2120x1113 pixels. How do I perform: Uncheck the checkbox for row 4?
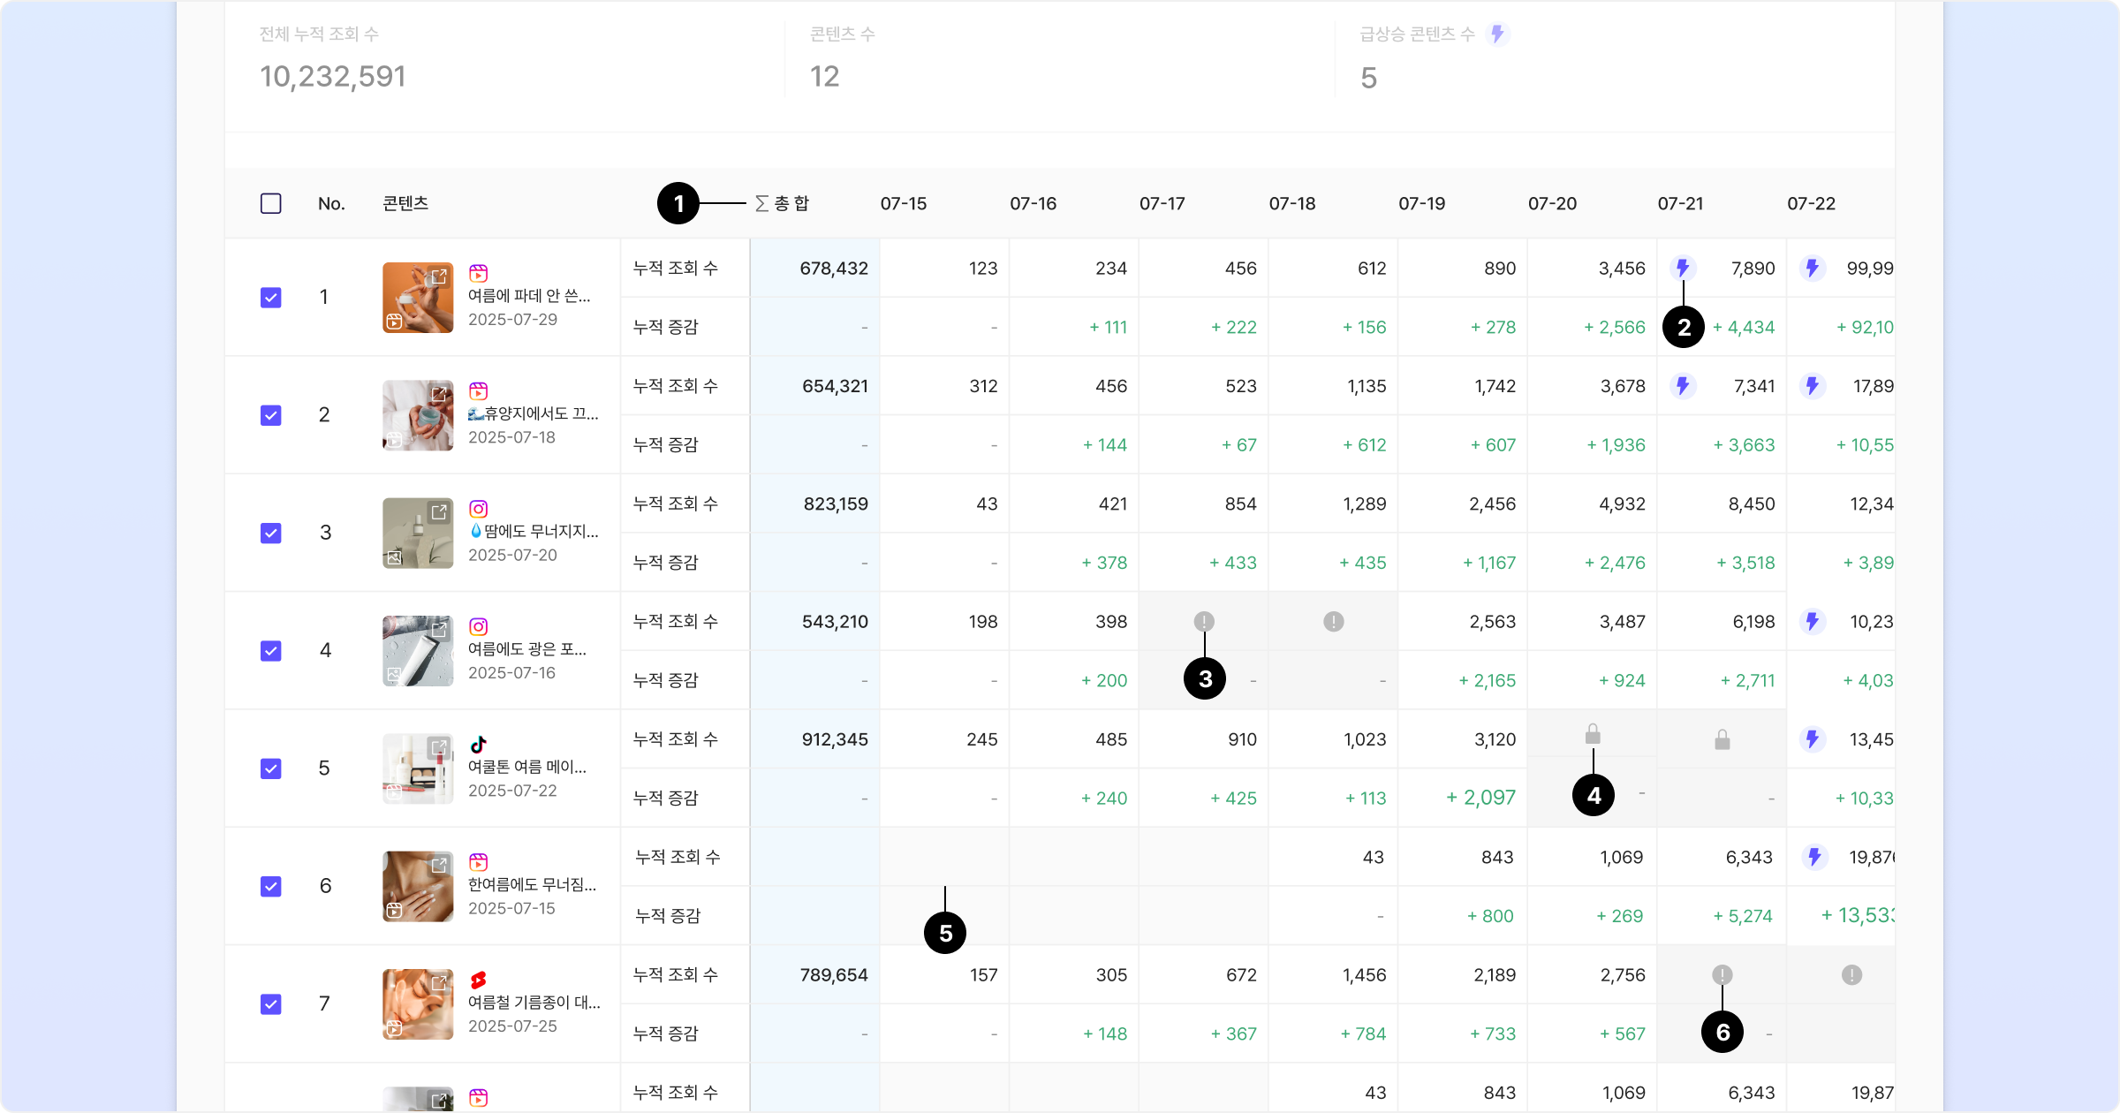point(271,651)
